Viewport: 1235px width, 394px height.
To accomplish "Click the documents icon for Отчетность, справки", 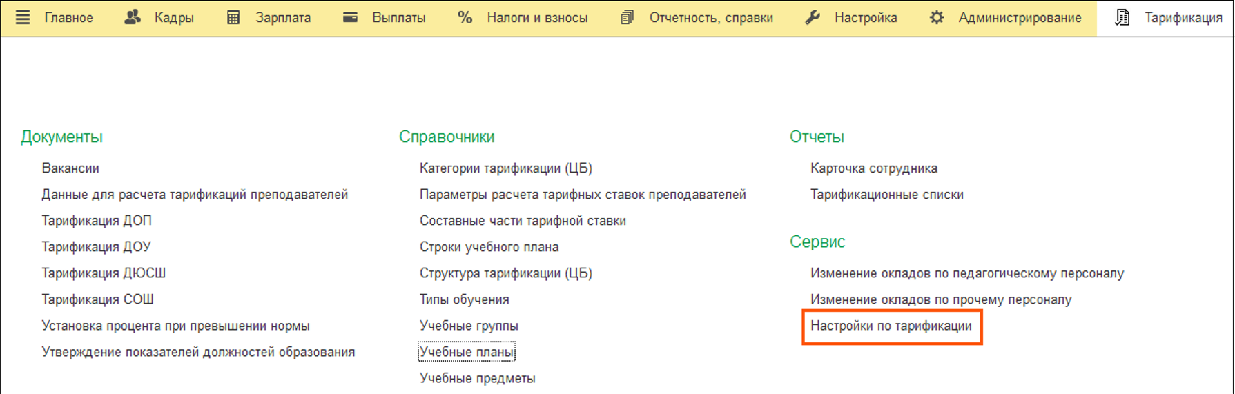I will [627, 17].
